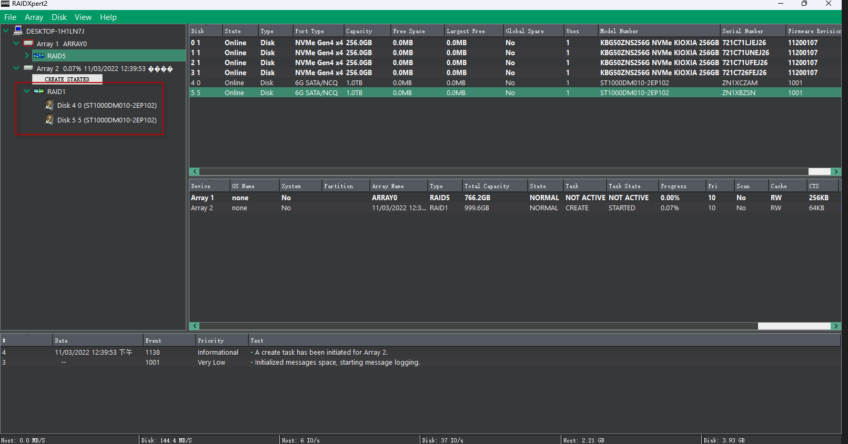Click the Disk 5 5 member disk icon

click(49, 120)
